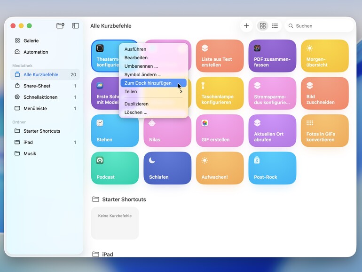Switch to grid view
362x272 pixels.
tap(263, 26)
